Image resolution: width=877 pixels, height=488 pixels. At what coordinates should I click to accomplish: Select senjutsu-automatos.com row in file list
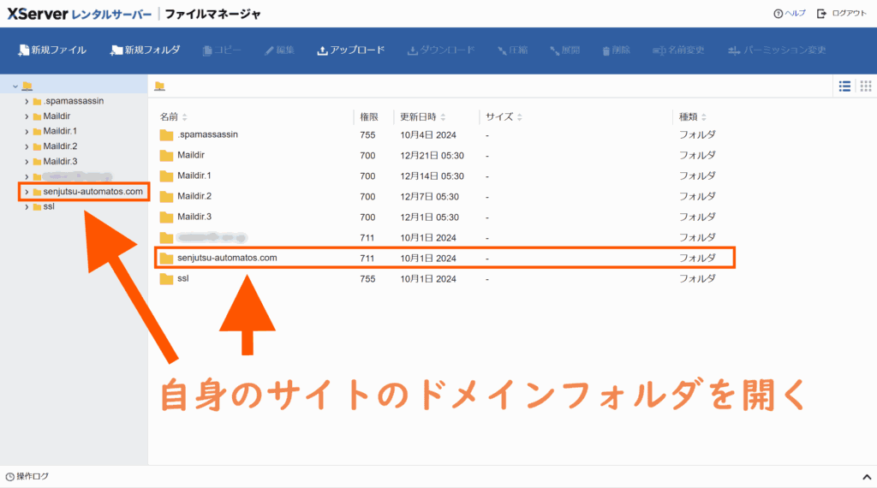point(227,258)
